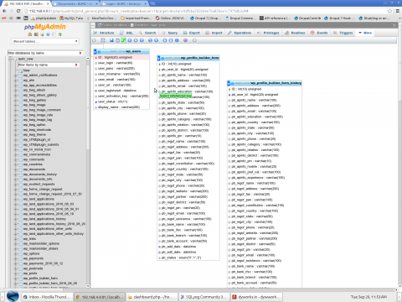Open the Export tab

pos(192,33)
